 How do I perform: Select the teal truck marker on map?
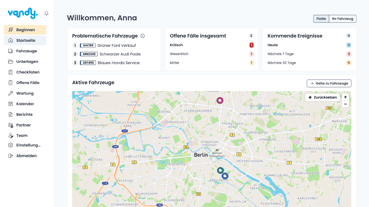220,171
